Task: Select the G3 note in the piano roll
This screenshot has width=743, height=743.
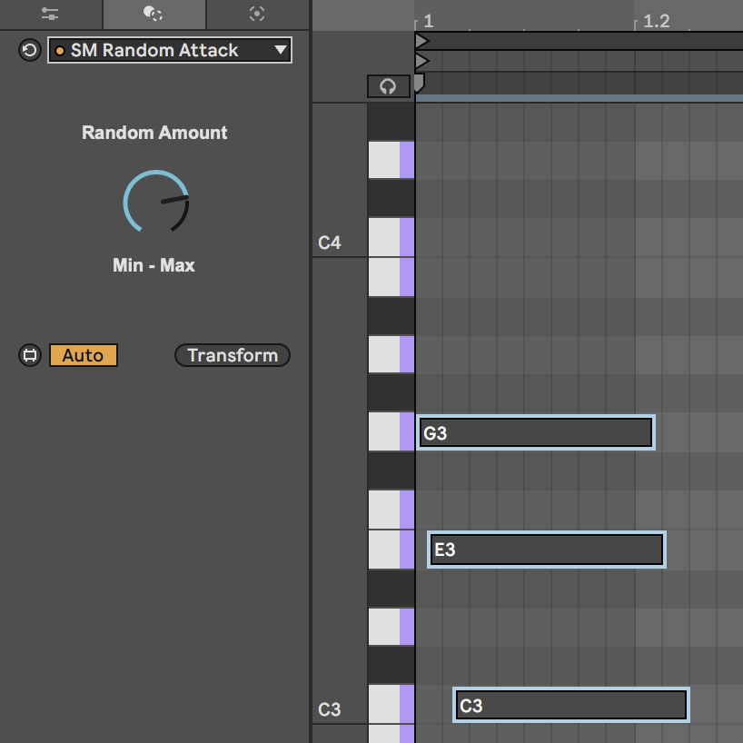Action: coord(536,433)
